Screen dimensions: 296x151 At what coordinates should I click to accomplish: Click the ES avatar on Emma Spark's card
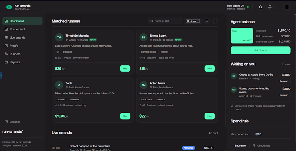click(x=143, y=37)
